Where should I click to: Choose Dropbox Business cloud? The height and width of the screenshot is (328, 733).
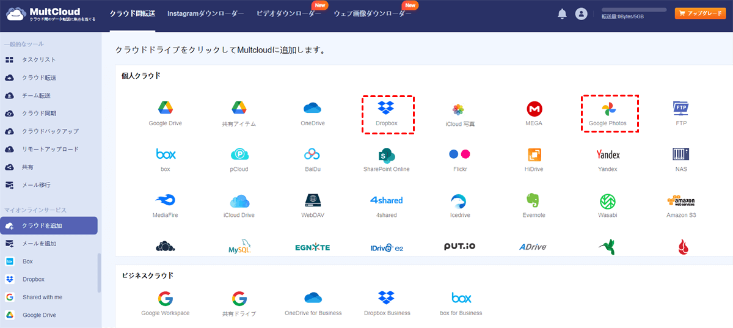pyautogui.click(x=387, y=303)
